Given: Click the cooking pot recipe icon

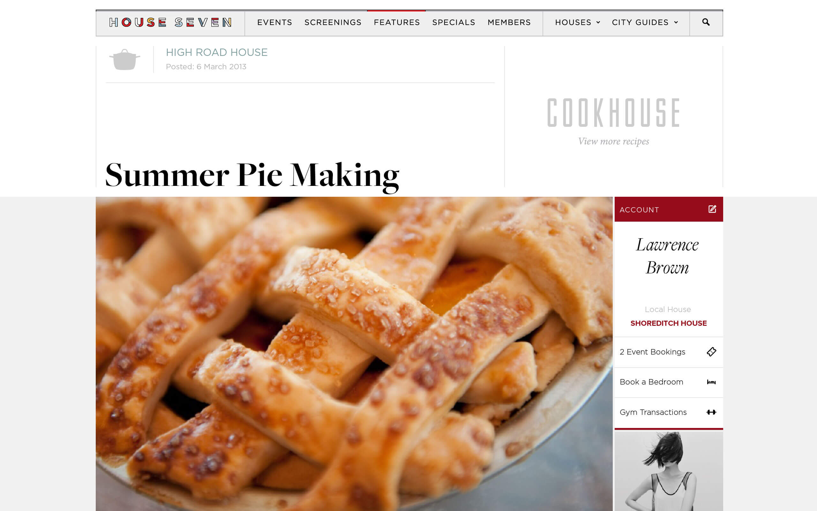Looking at the screenshot, I should [124, 59].
